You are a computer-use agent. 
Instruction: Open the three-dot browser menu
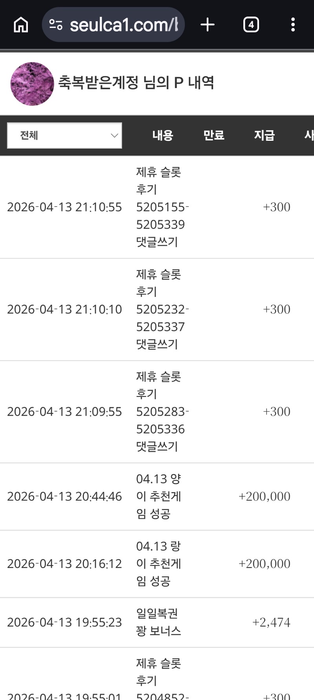293,25
